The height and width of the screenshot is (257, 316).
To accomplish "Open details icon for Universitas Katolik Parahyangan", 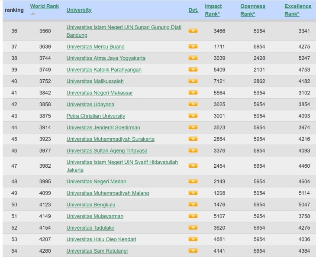I will point(193,69).
